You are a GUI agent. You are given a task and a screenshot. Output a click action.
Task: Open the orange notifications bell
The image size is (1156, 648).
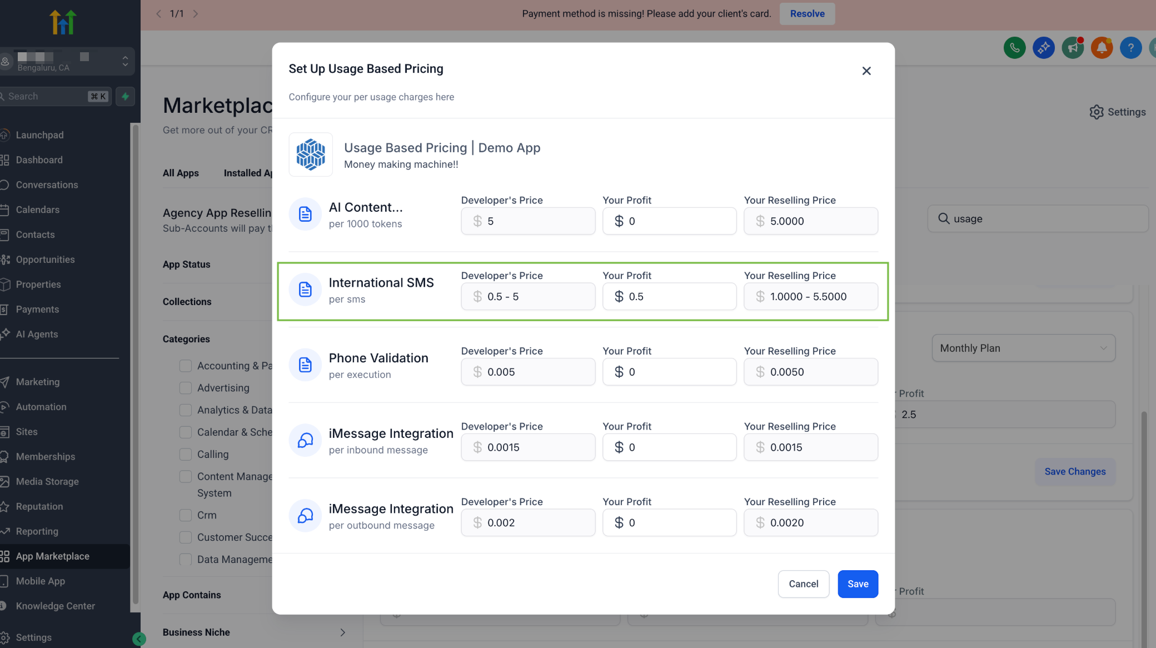1102,48
